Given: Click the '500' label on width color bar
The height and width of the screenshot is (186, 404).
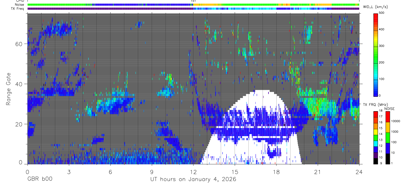Looking at the screenshot, I should click(381, 13).
